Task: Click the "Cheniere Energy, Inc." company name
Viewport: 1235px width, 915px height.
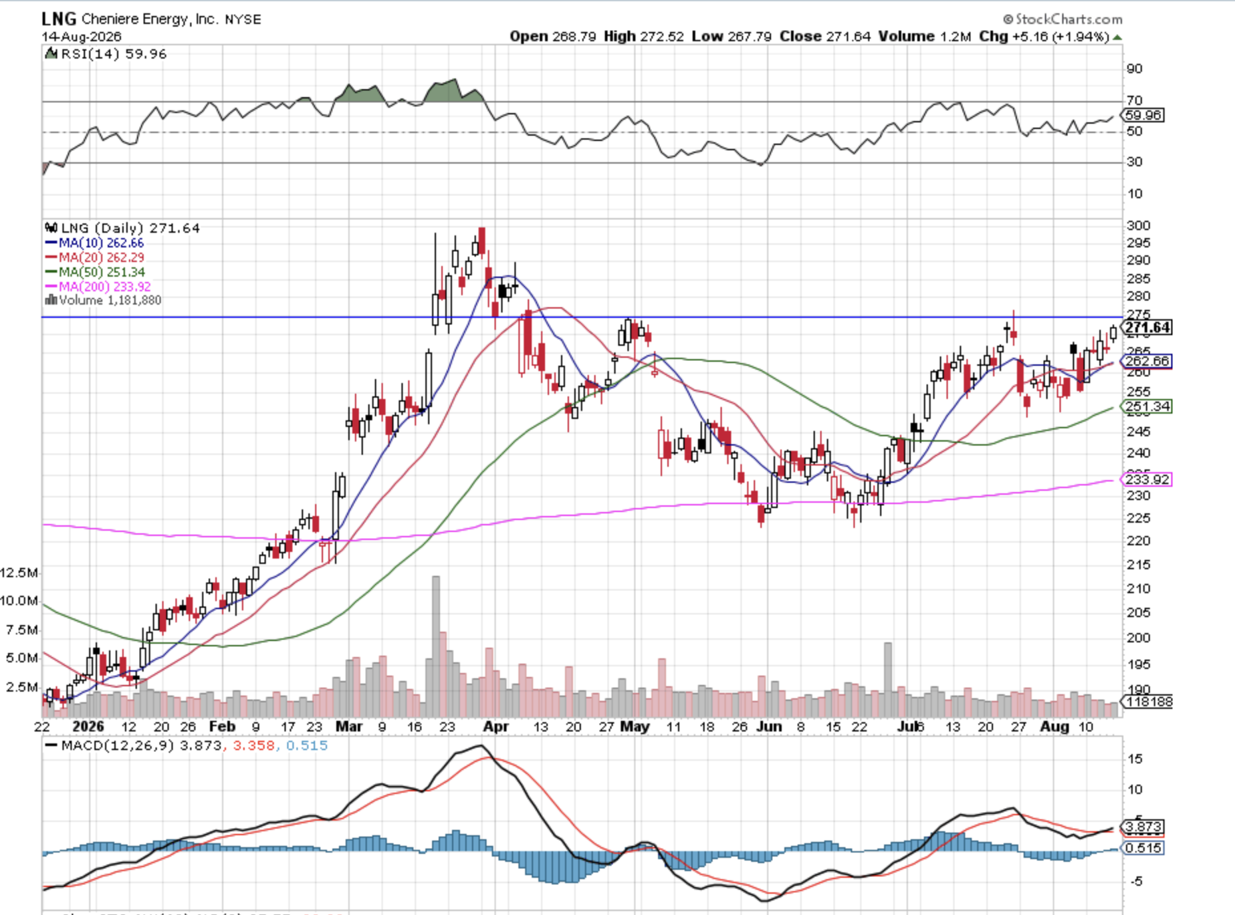Action: point(150,19)
